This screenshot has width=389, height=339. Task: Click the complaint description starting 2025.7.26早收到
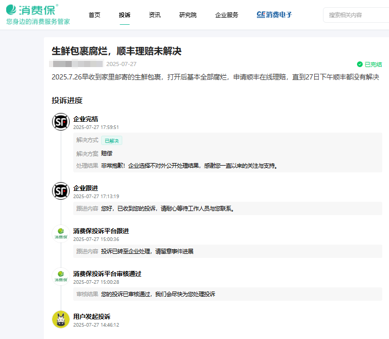pos(215,77)
